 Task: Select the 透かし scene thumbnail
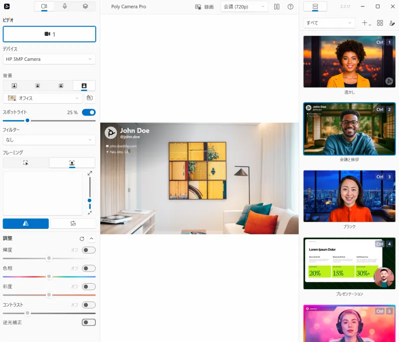pos(350,62)
